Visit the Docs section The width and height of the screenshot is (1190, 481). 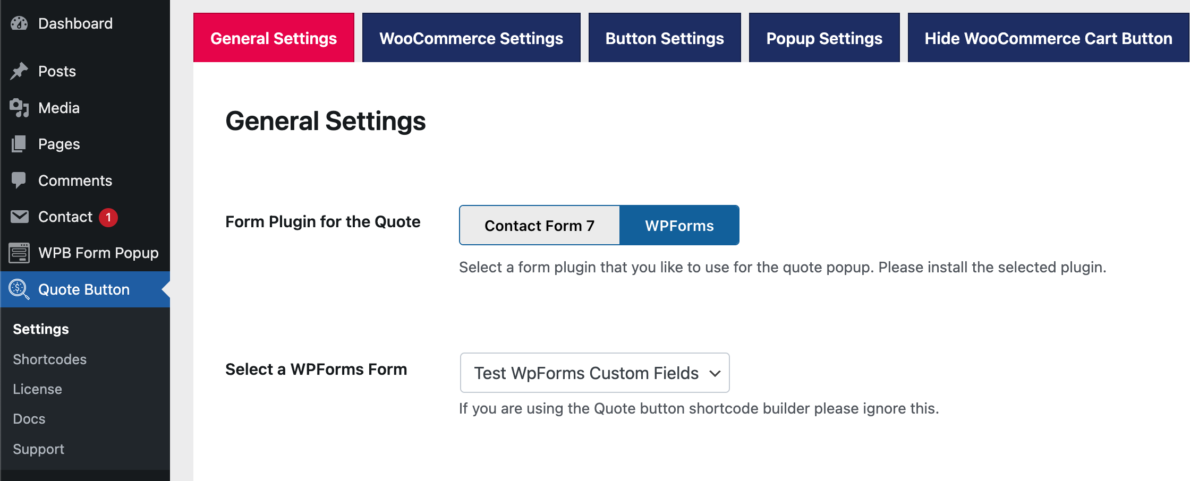(x=29, y=419)
